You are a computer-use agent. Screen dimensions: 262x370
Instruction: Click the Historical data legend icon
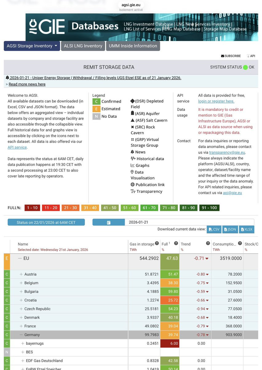pyautogui.click(x=133, y=159)
